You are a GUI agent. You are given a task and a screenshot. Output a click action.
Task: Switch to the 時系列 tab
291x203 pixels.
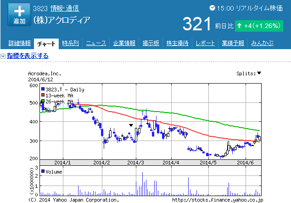click(x=70, y=43)
